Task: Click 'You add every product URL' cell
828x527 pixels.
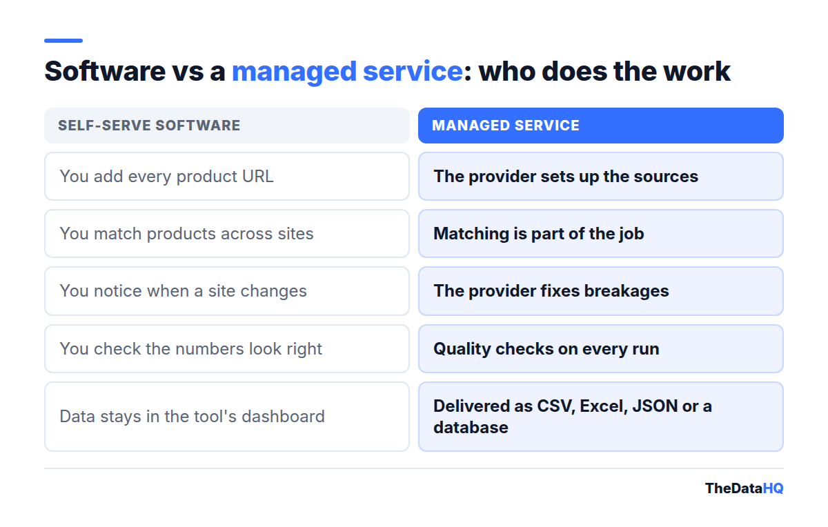Action: 227,176
